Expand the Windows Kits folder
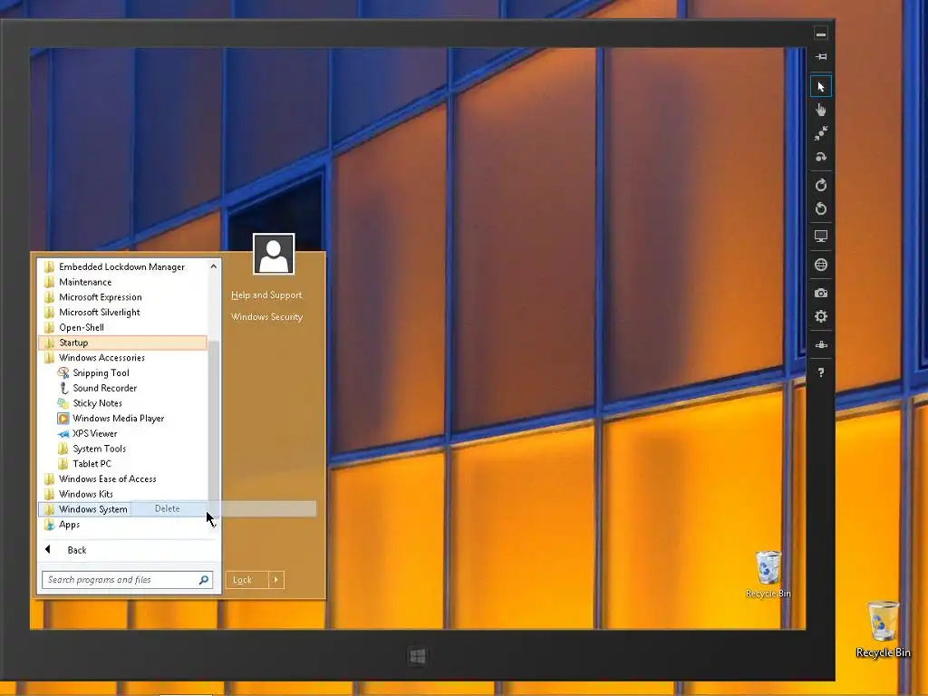This screenshot has width=928, height=696. click(x=122, y=494)
